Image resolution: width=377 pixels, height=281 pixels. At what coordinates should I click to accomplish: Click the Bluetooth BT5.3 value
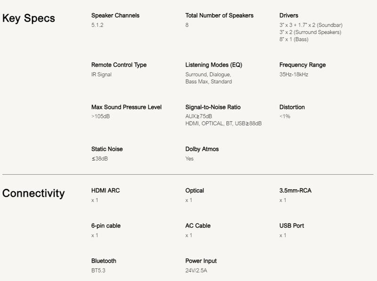point(98,271)
